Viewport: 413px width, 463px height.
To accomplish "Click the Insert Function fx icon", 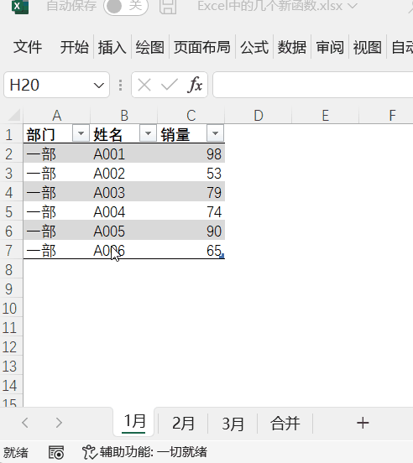I will tap(195, 85).
